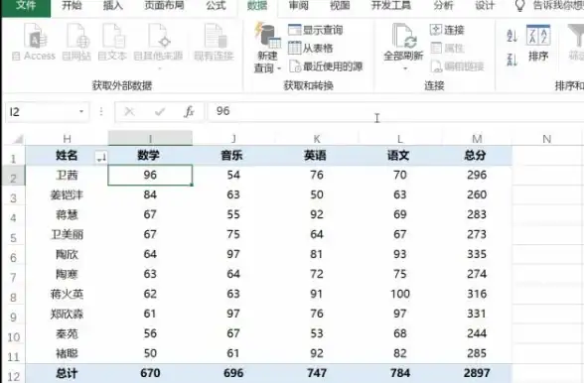Select the 数学 total 670
Screen dimensions: 584x383
150,373
